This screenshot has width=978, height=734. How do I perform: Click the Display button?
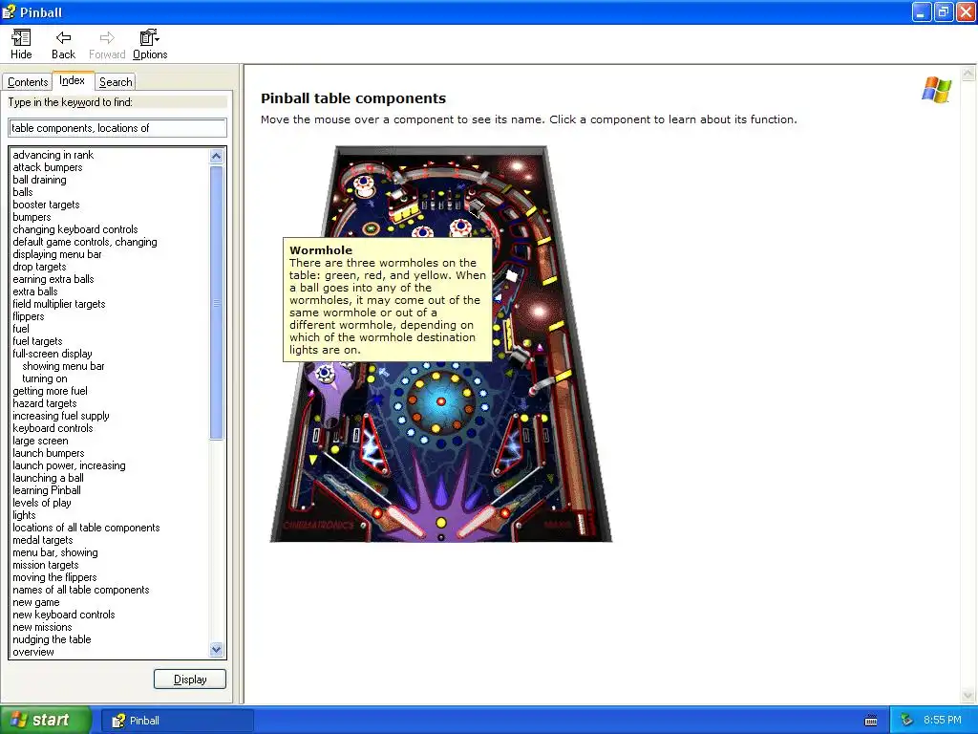click(190, 680)
